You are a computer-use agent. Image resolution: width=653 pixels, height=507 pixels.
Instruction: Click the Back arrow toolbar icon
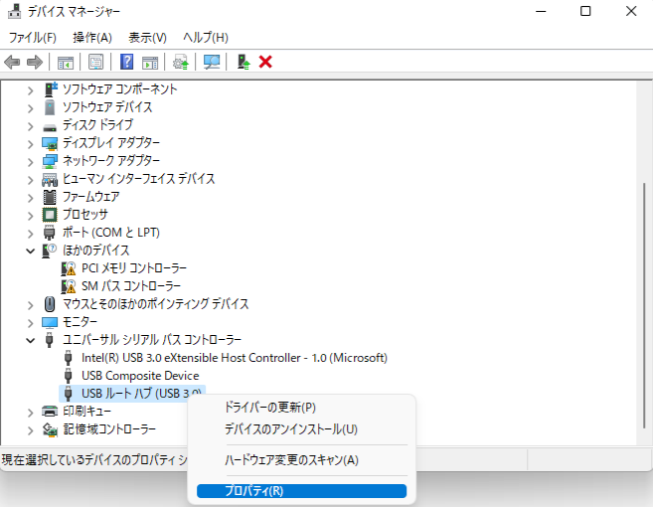(12, 63)
